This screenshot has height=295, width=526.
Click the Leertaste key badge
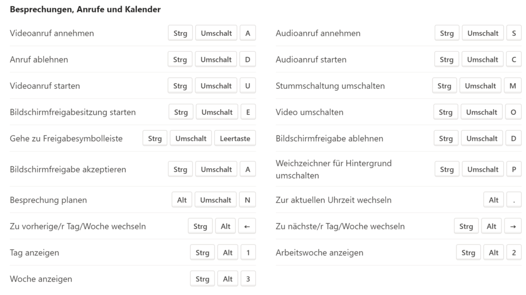click(235, 139)
